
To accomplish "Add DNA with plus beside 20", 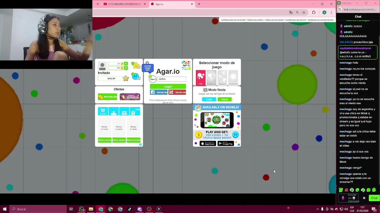I will 126,64.
